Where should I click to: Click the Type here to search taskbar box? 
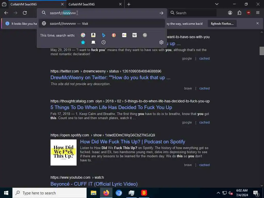pyautogui.click(x=49, y=193)
